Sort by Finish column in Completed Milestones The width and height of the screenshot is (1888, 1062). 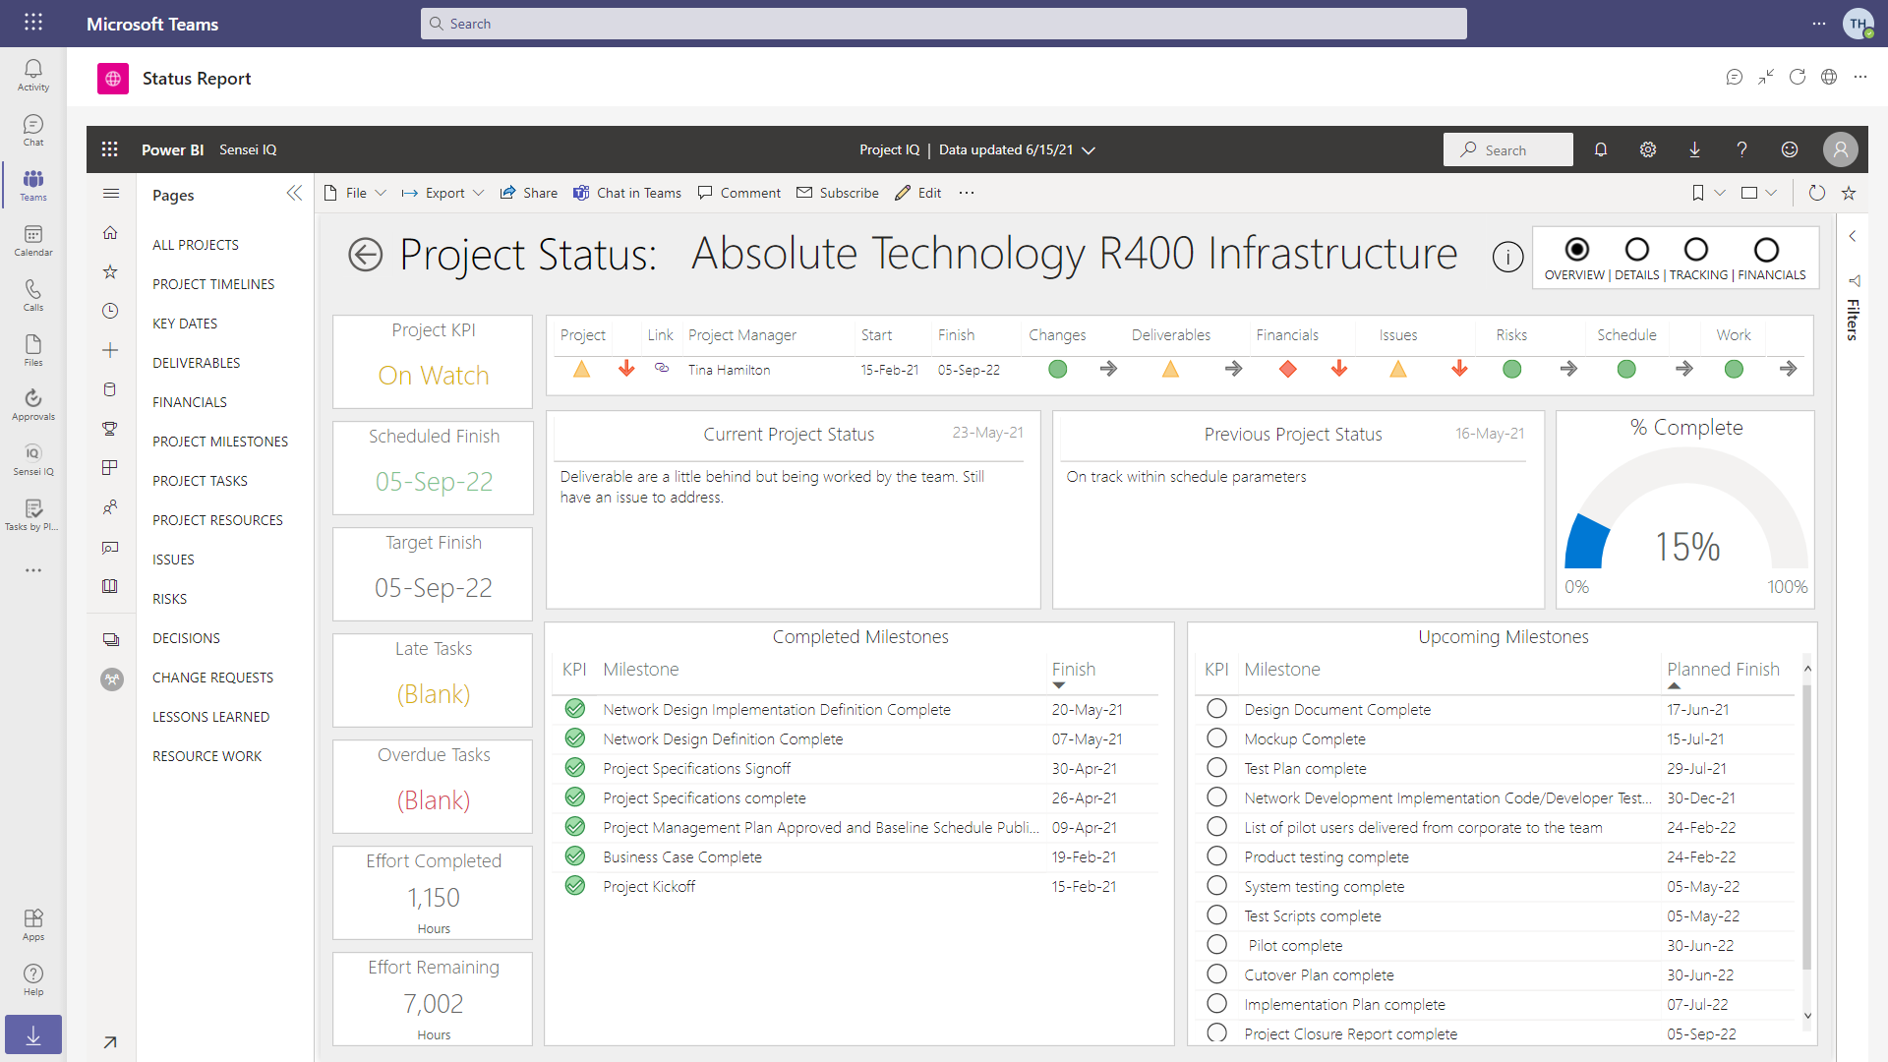point(1074,669)
